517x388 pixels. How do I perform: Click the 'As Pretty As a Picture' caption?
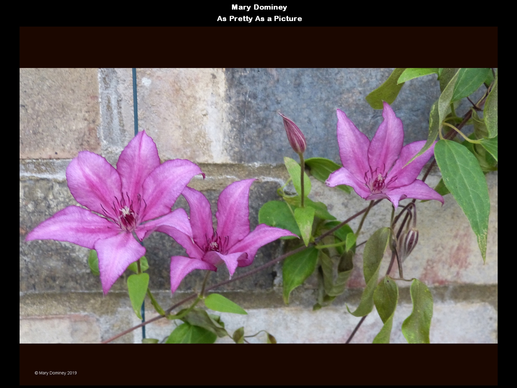[259, 19]
